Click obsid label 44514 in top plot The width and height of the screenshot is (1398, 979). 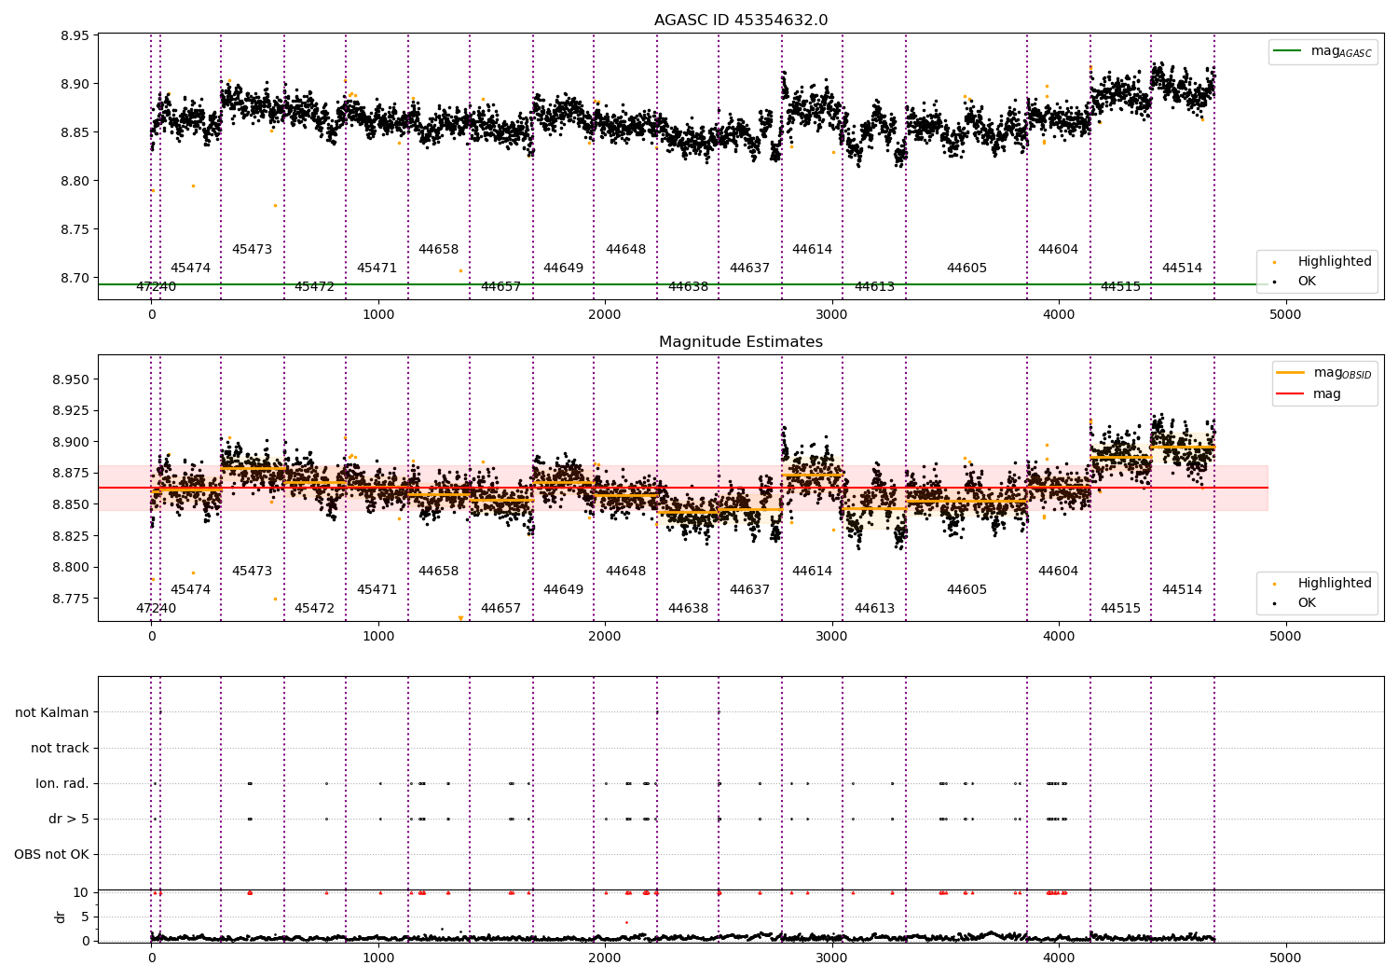coord(1182,269)
